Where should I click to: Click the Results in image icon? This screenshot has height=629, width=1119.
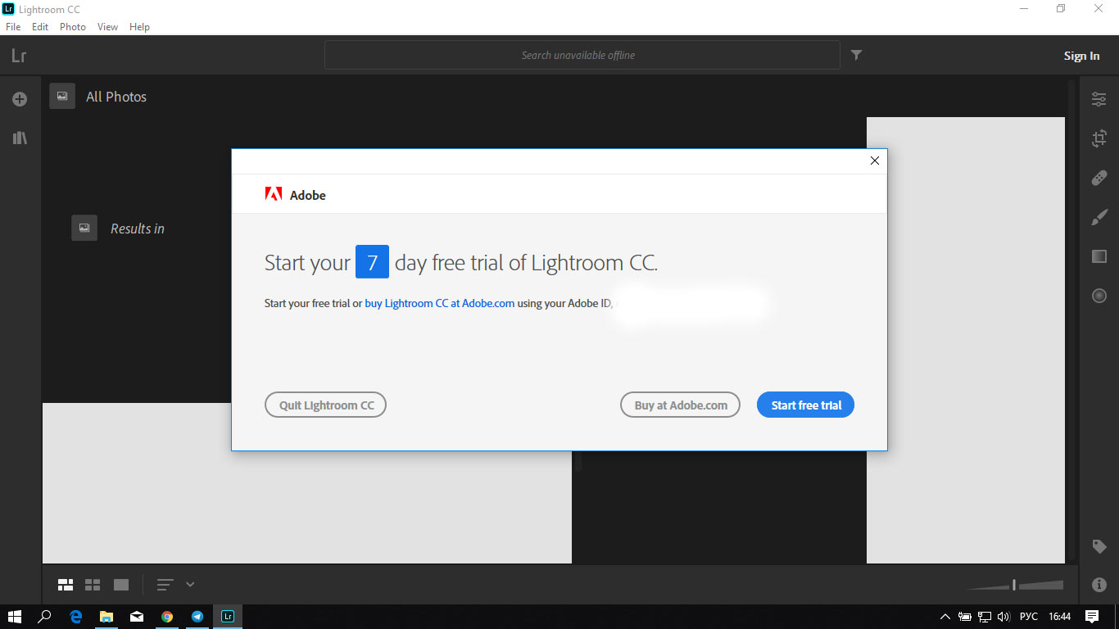[84, 228]
